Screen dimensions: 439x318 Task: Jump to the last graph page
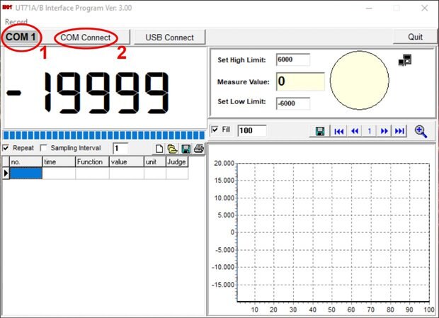[x=399, y=131]
